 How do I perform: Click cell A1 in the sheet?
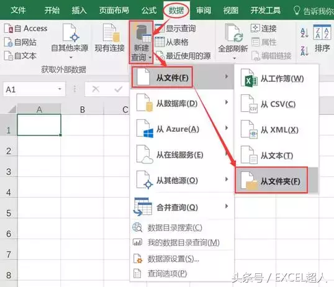(39, 125)
